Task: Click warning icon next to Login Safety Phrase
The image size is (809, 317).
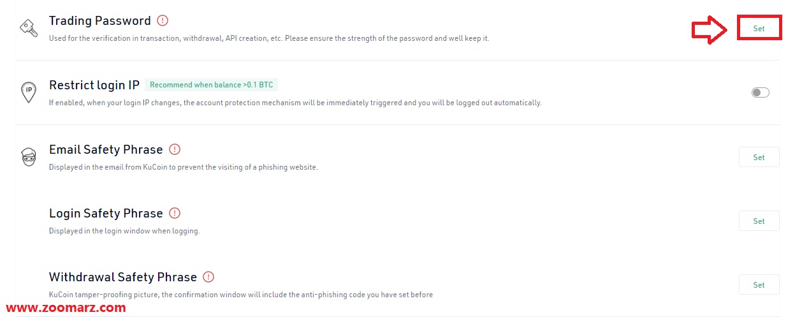Action: point(175,213)
